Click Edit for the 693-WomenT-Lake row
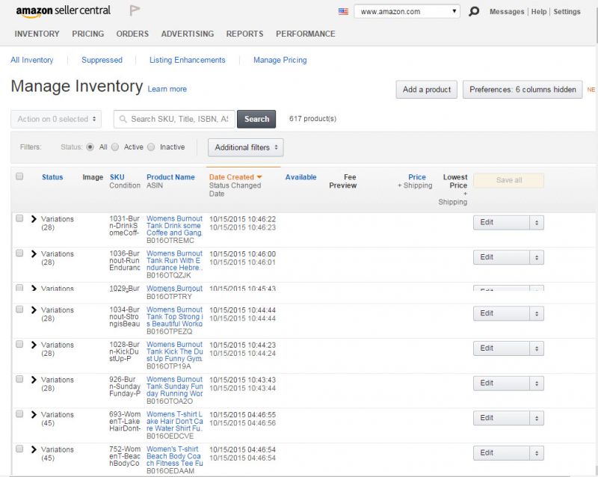The image size is (598, 477). [x=502, y=418]
